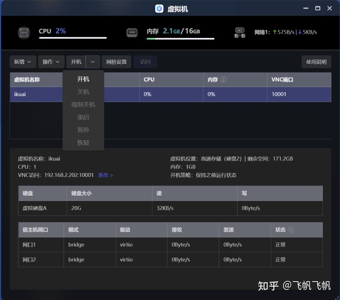This screenshot has width=340, height=300.
Task: Expand the chevron next to 开机
Action: [x=93, y=62]
